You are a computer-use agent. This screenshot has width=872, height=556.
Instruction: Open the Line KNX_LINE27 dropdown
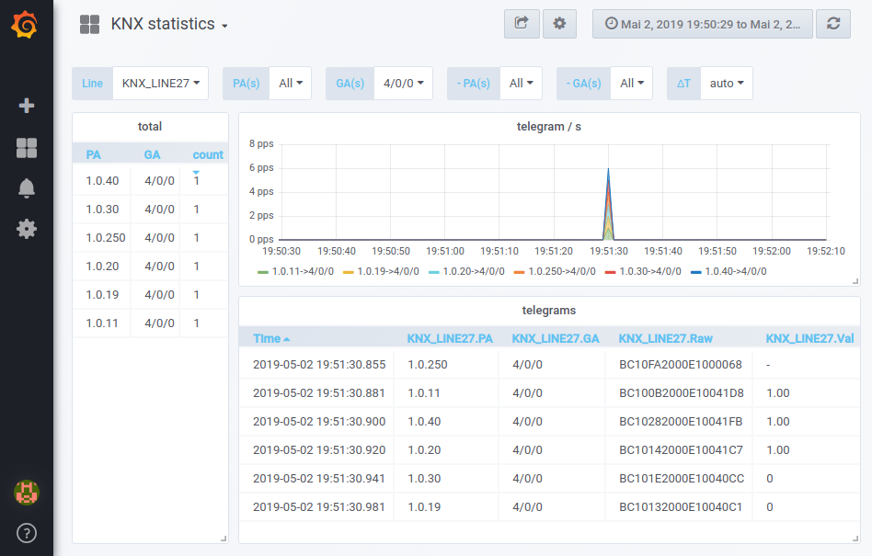[x=160, y=84]
